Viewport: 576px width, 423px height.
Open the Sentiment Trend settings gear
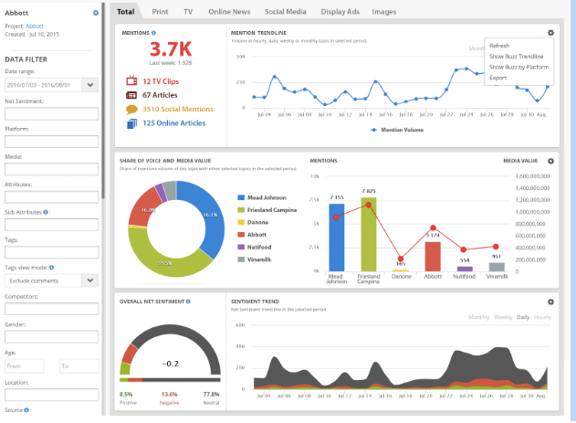(x=550, y=301)
